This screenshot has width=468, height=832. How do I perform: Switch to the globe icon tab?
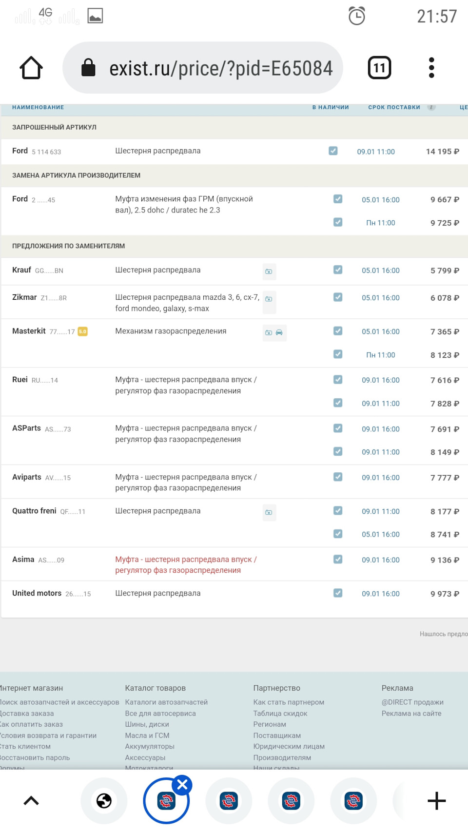[104, 801]
